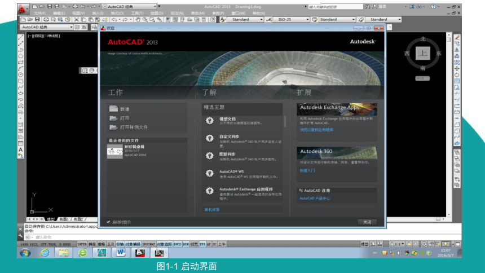Click the Help question mark in standard toolbar
485x273 pixels.
(x=213, y=20)
